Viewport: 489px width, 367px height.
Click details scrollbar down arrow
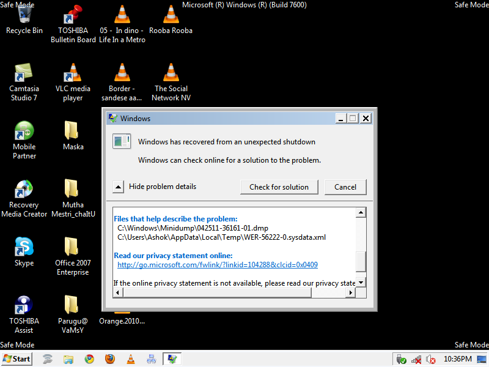(x=361, y=283)
